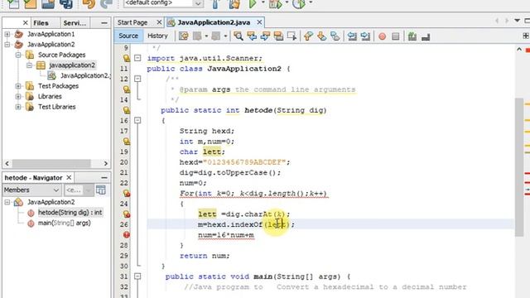Switch to Files tab
The image size is (530, 298).
(41, 23)
